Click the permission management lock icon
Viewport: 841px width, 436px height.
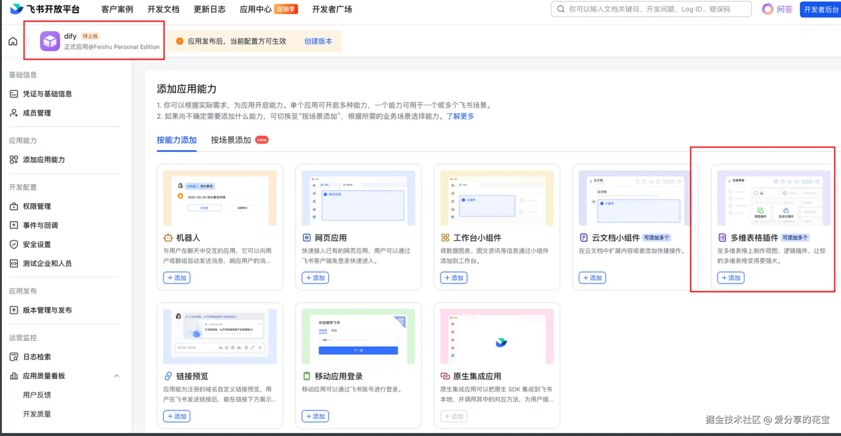[x=14, y=207]
